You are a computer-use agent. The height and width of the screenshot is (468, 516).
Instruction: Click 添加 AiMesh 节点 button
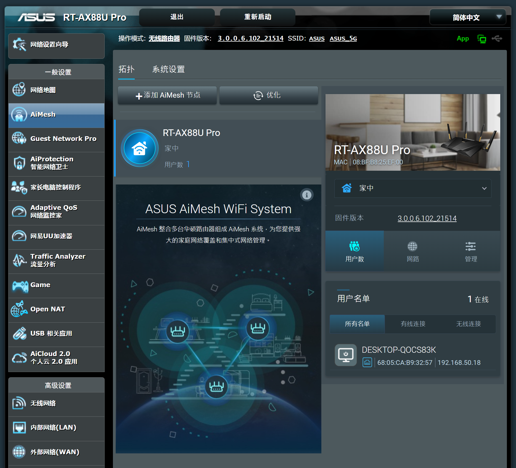(167, 95)
